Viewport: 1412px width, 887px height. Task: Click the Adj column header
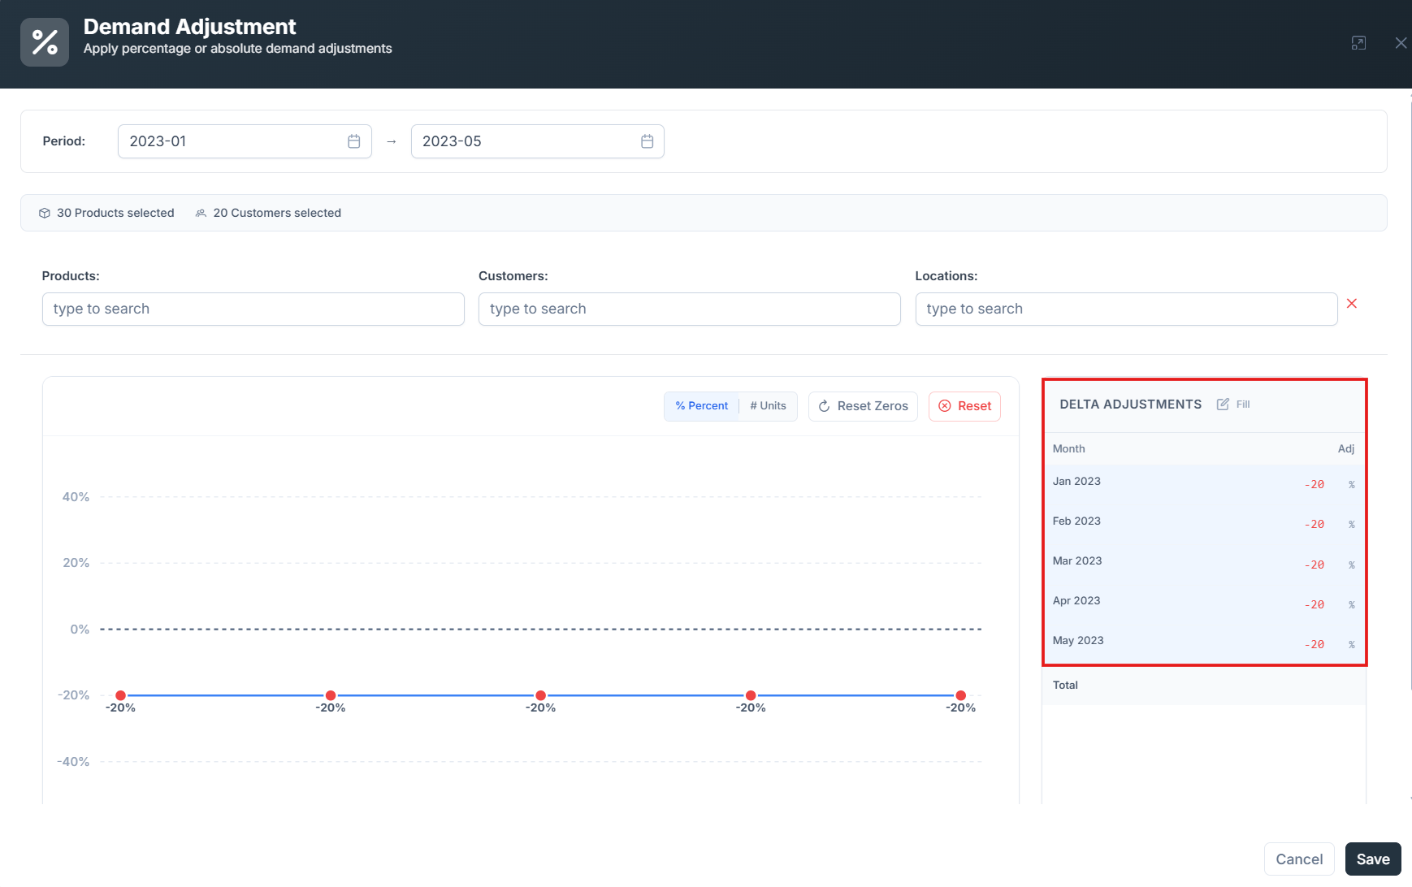click(x=1346, y=448)
